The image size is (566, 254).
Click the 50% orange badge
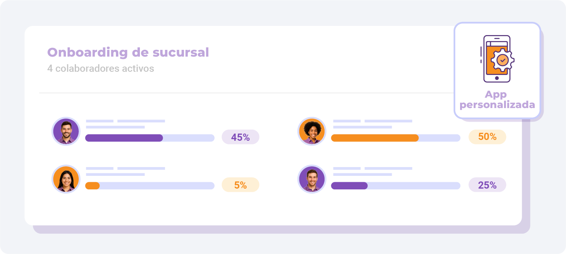click(x=487, y=137)
